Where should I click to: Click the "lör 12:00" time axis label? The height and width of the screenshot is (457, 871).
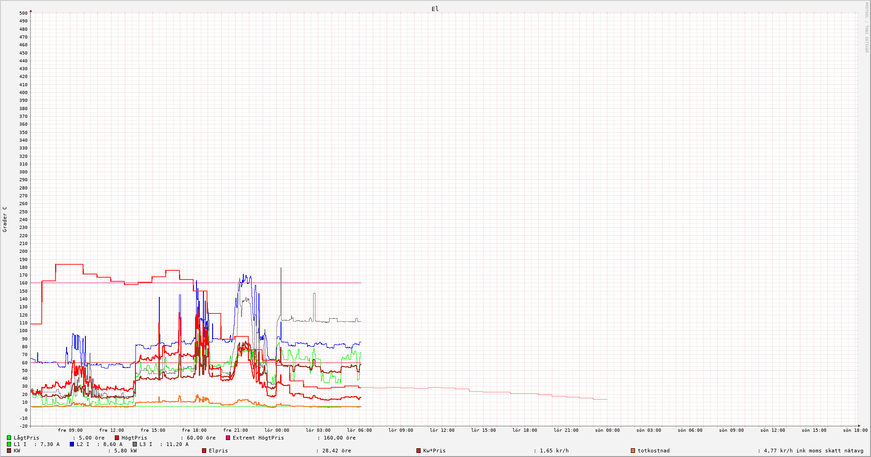click(x=442, y=430)
